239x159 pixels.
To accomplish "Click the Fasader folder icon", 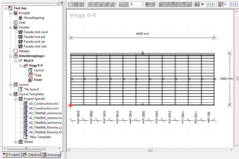I will pyautogui.click(x=15, y=27).
